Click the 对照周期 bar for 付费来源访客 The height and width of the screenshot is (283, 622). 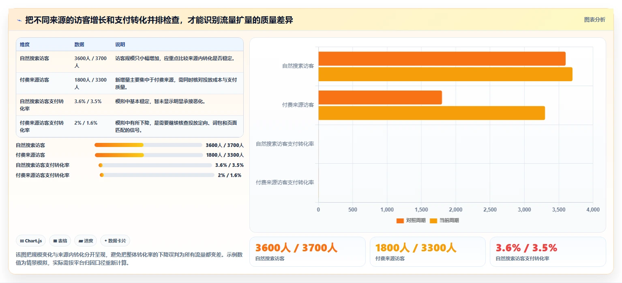tap(380, 97)
